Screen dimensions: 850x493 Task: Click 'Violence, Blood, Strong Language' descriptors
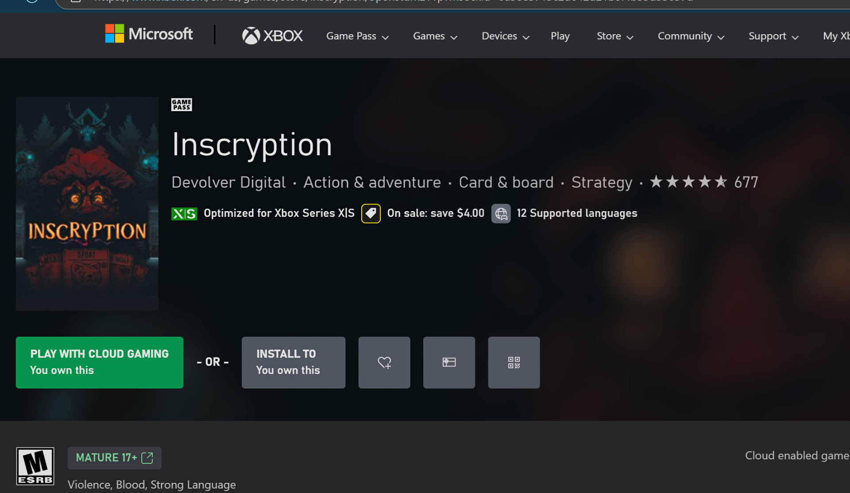[151, 485]
